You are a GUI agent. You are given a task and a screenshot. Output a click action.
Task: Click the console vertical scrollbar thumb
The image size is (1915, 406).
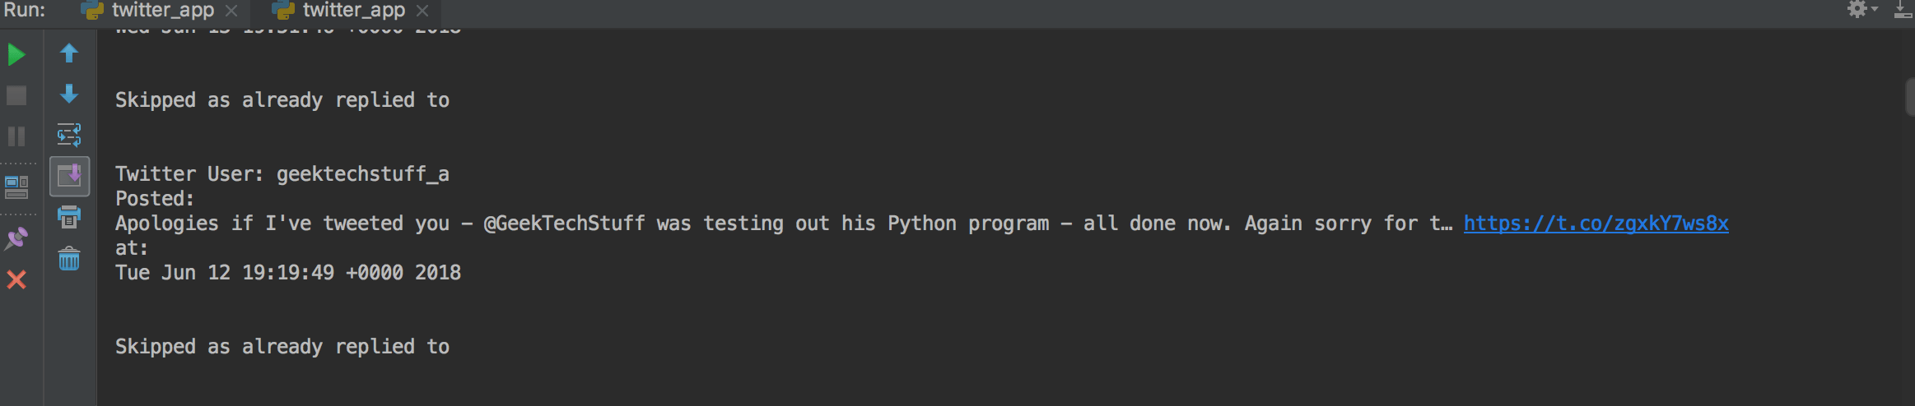tap(1909, 98)
